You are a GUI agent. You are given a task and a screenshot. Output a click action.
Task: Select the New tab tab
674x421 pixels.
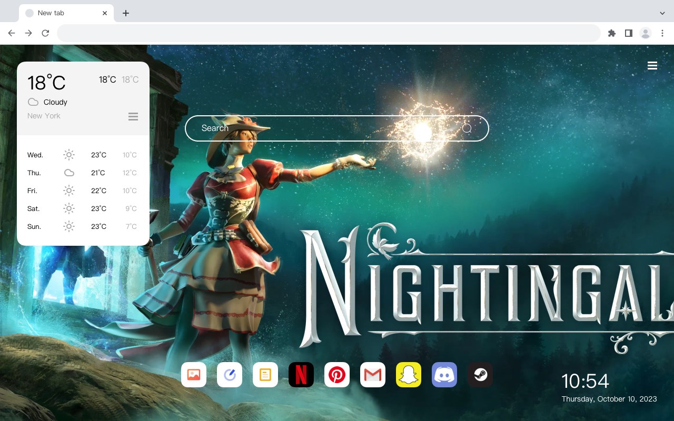[x=66, y=13]
